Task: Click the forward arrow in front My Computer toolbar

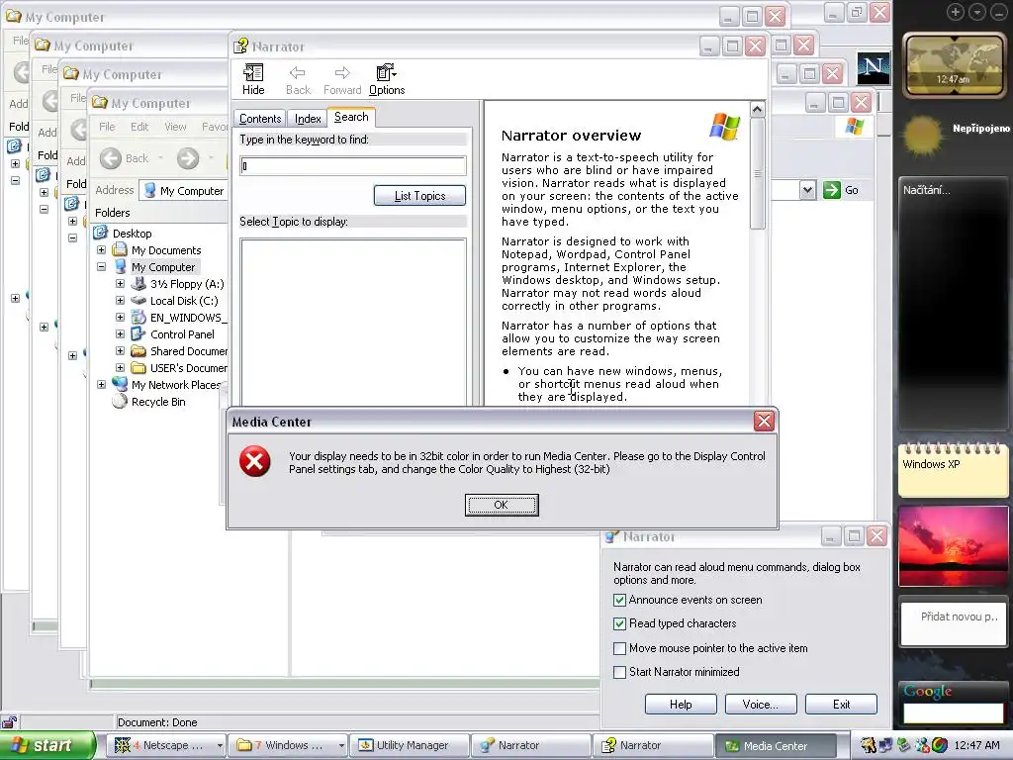Action: (188, 157)
